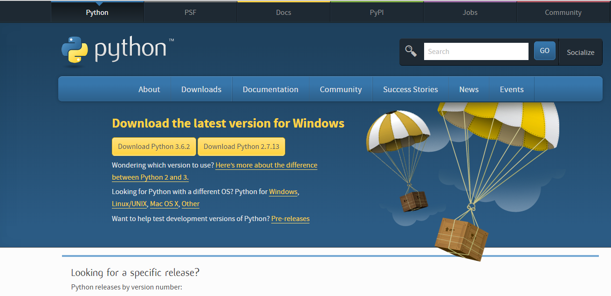Image resolution: width=611 pixels, height=296 pixels.
Task: Switch to the PSF tab
Action: [x=191, y=13]
